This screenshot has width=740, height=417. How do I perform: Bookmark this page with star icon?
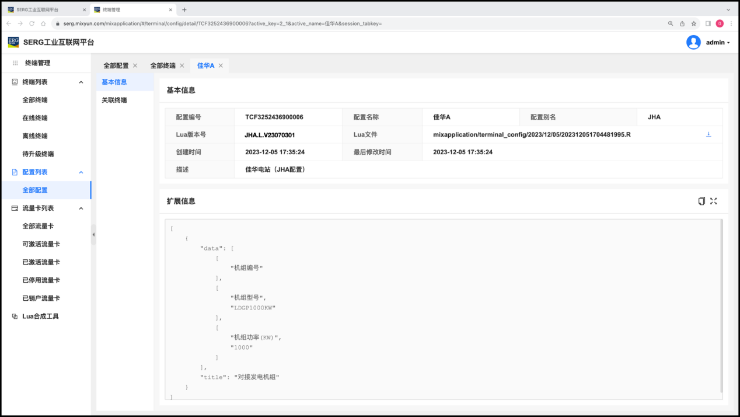[x=694, y=23]
